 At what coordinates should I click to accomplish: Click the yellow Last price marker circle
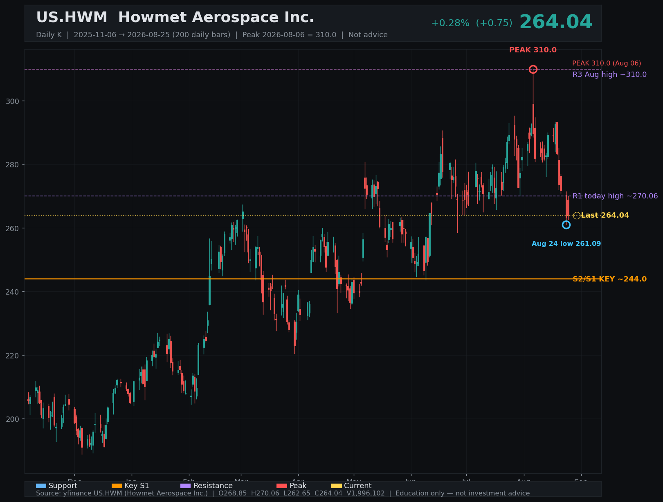point(577,216)
